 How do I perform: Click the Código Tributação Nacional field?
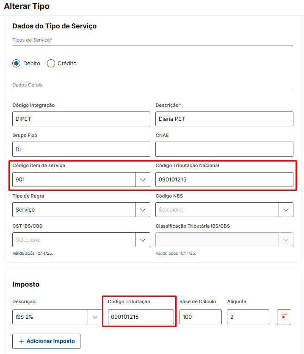(224, 179)
